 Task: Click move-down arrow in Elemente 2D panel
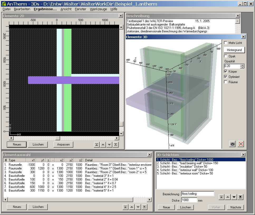109,144
